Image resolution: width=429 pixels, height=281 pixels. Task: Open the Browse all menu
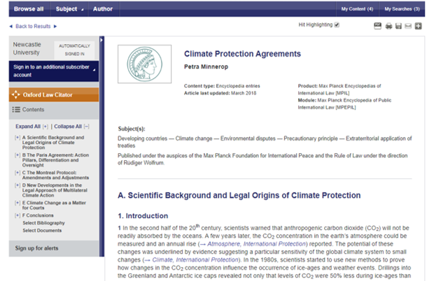pos(28,9)
